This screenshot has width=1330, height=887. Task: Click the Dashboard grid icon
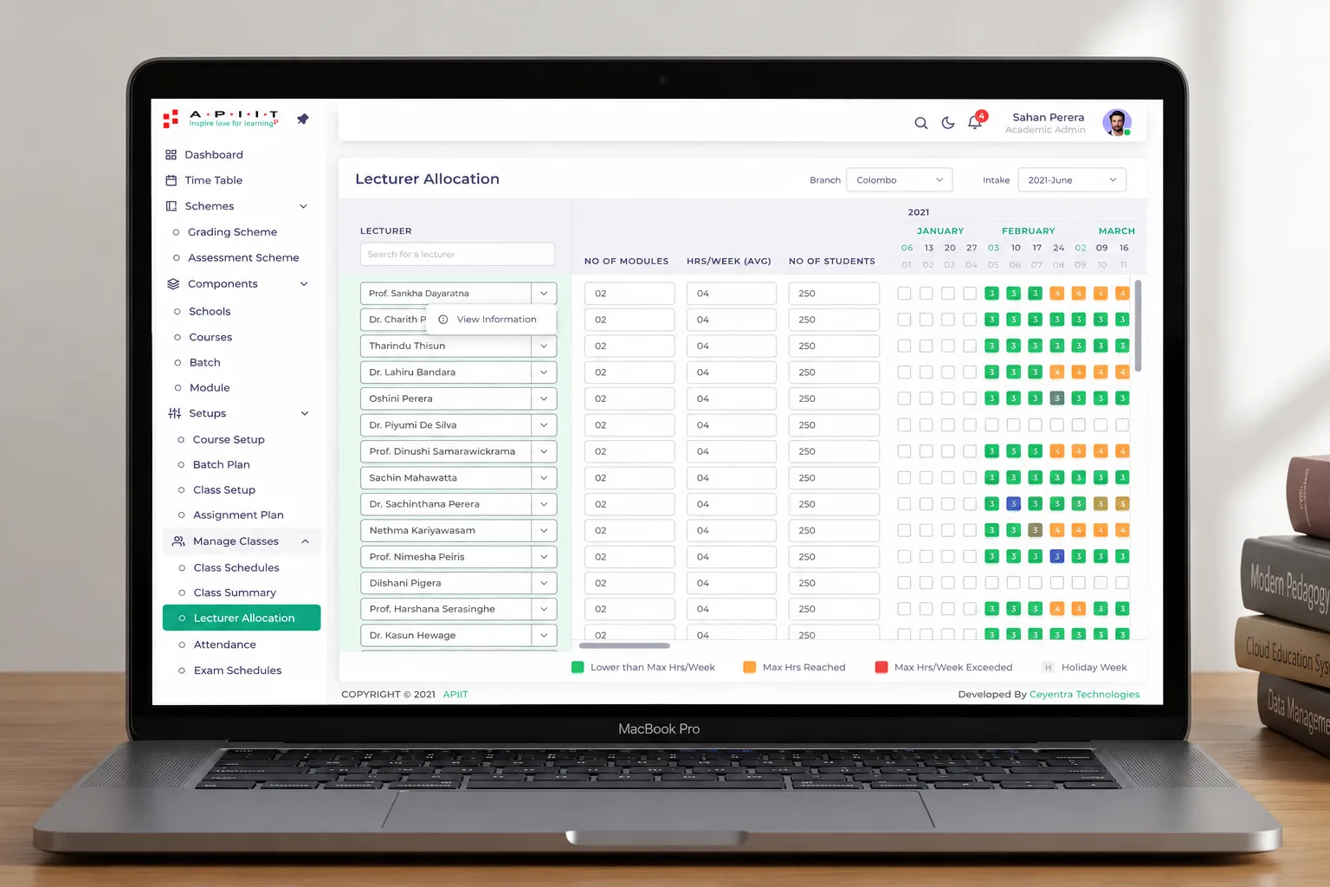click(171, 154)
